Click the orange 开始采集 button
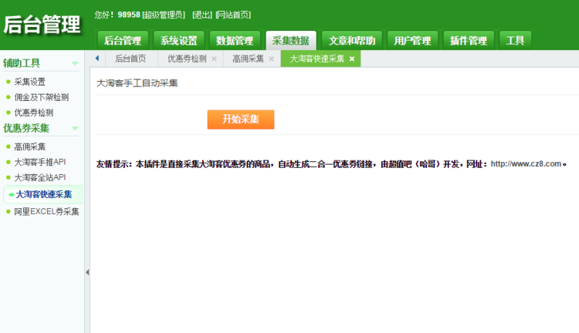Screen dimensions: 579x333 point(241,119)
